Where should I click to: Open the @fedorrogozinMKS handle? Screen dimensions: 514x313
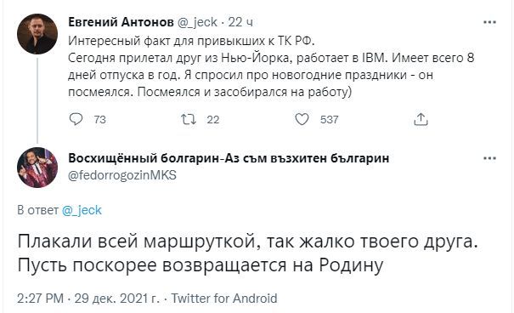[x=122, y=175]
